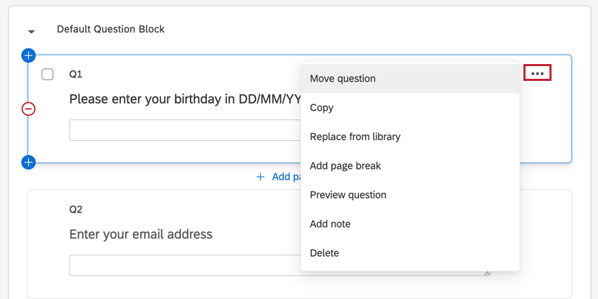598x299 pixels.
Task: Select Preview question from the menu
Action: [348, 195]
